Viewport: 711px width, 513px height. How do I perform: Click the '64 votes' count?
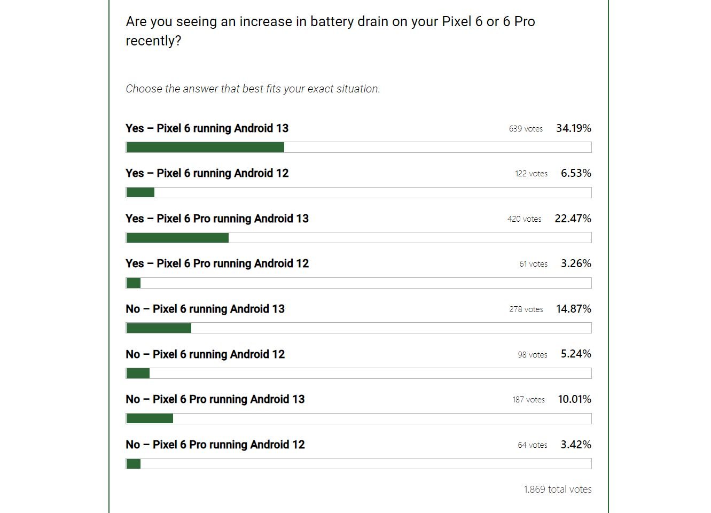532,445
